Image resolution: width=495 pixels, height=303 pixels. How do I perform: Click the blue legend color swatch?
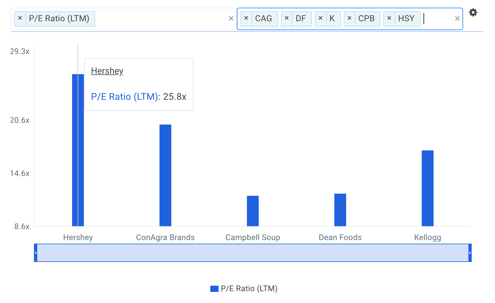click(x=214, y=289)
